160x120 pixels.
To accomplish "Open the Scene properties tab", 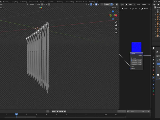I will (153, 67).
